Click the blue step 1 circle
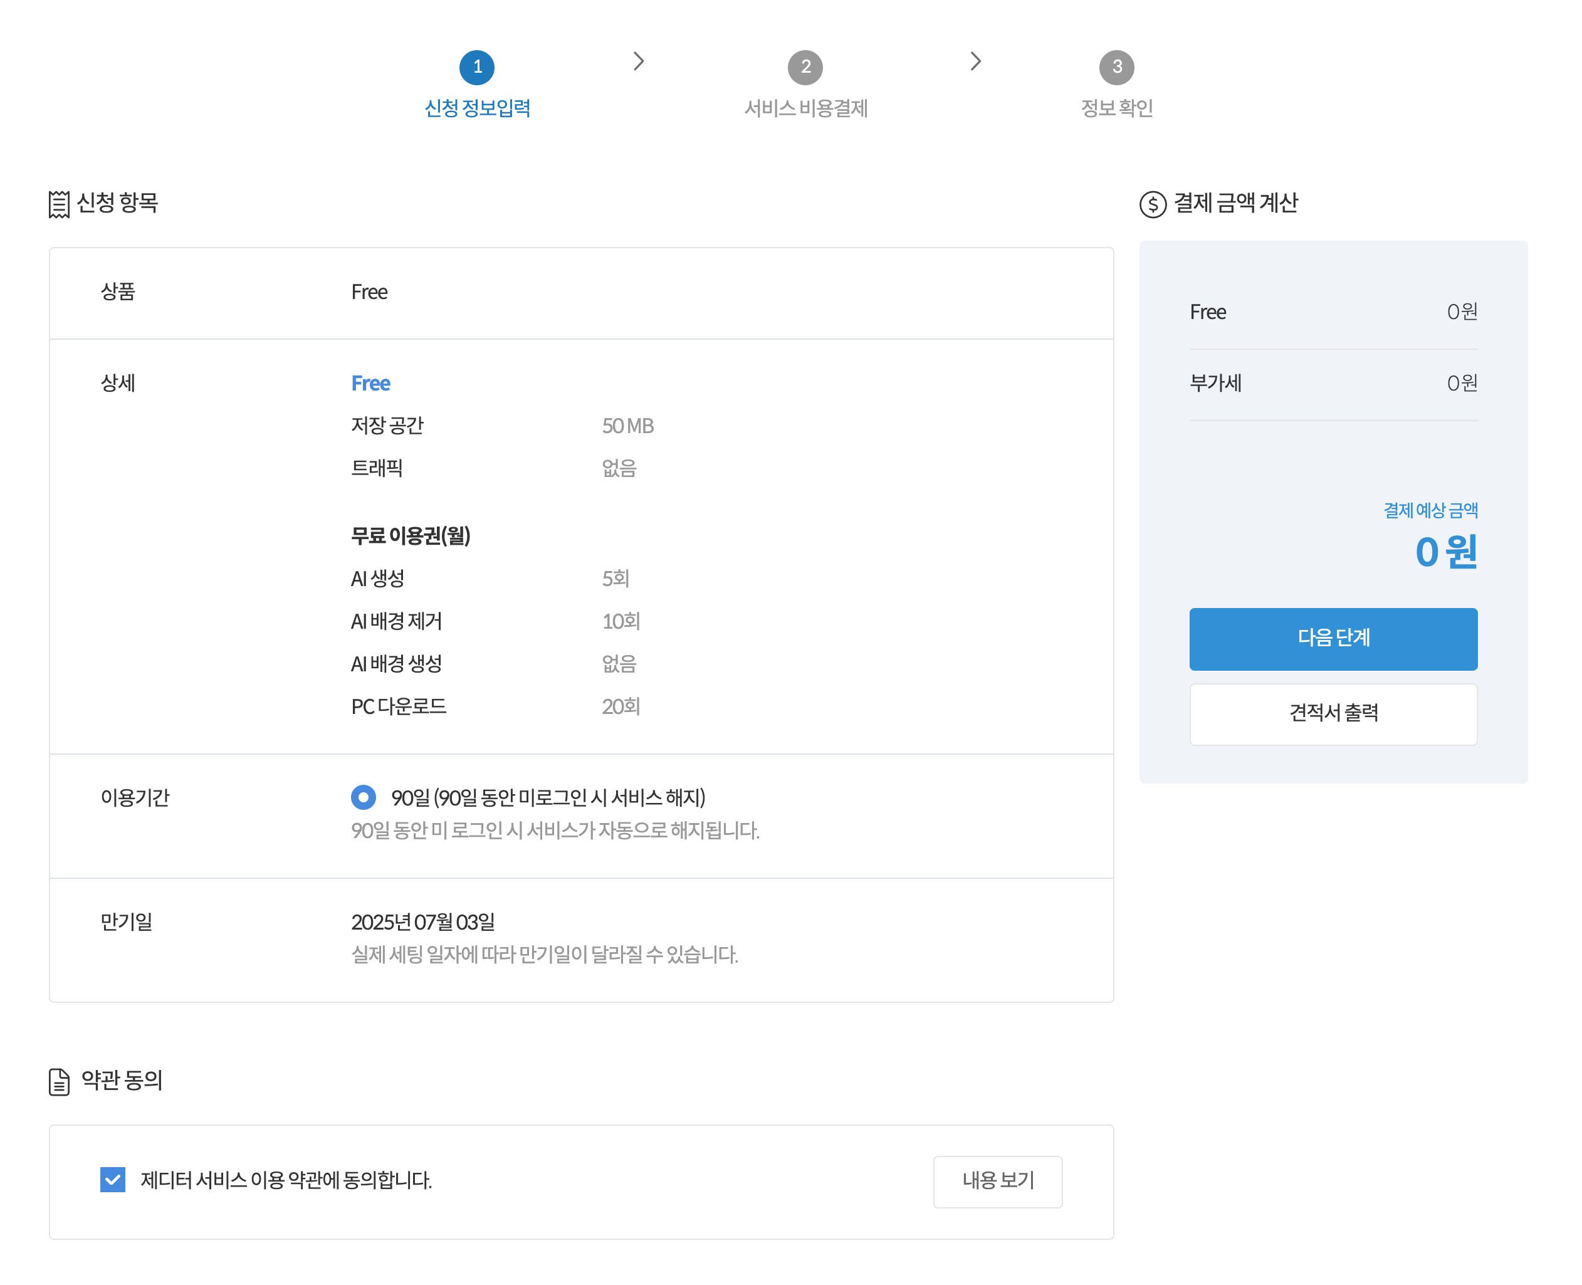This screenshot has height=1285, width=1582. [x=477, y=67]
